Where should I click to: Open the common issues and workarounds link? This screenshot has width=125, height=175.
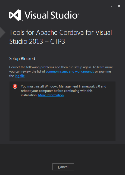click(70, 71)
